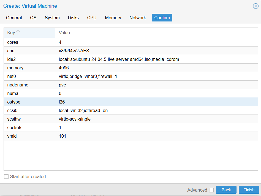Select the nodename key cell
Screen dimensions: 261x196
(29, 85)
